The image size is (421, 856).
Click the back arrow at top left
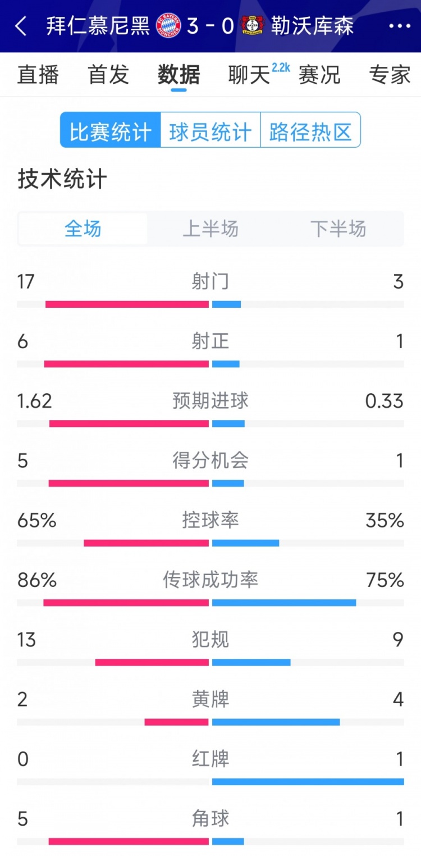[x=20, y=26]
